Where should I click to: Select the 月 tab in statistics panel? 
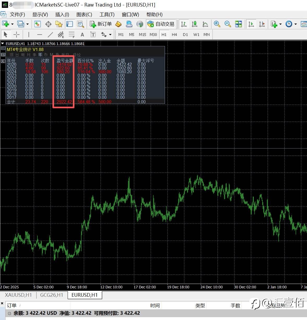point(29,55)
